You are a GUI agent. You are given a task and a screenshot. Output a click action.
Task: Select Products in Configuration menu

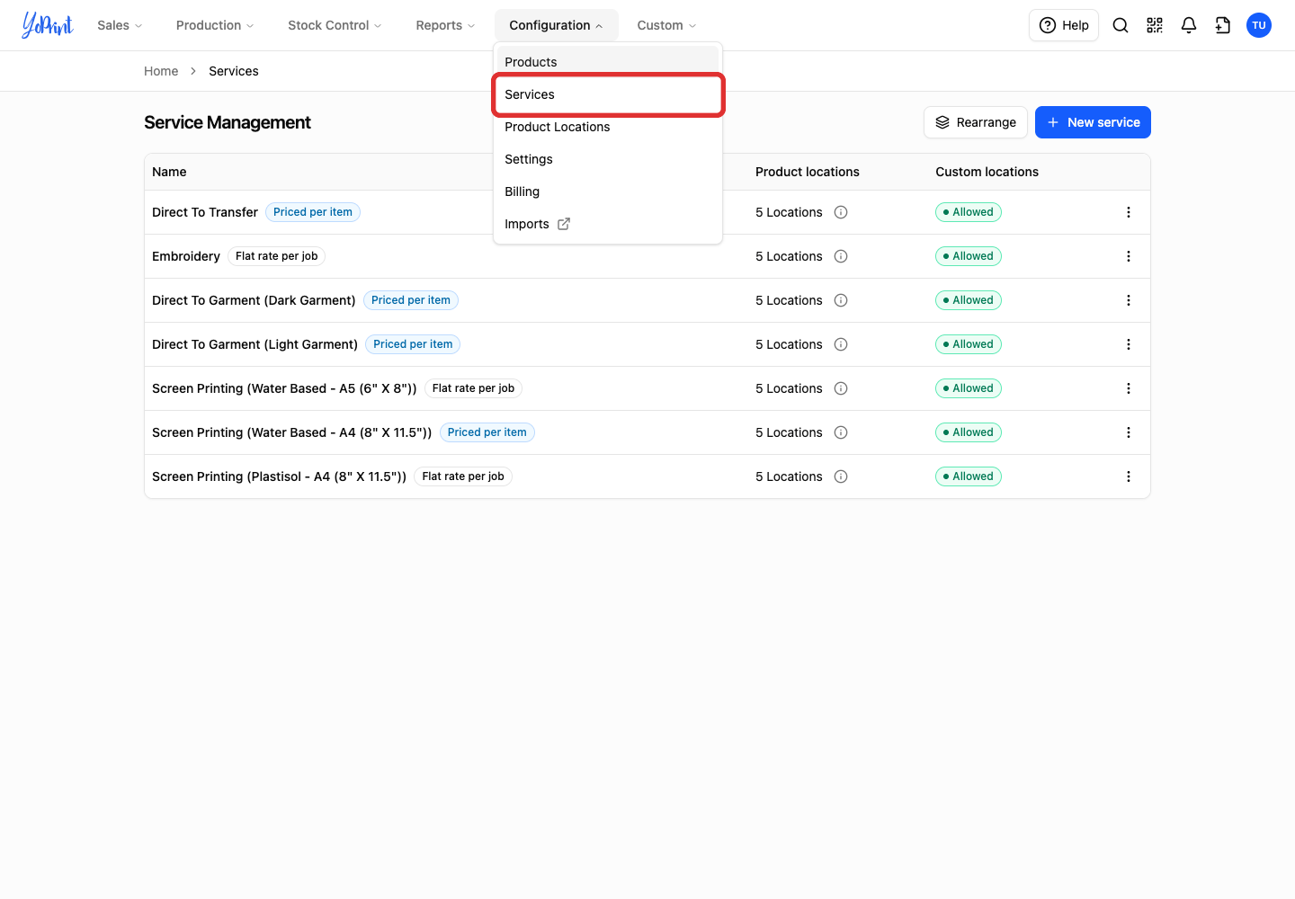pyautogui.click(x=608, y=62)
